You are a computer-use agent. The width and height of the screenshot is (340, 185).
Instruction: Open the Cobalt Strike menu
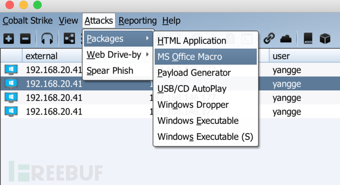pos(28,21)
